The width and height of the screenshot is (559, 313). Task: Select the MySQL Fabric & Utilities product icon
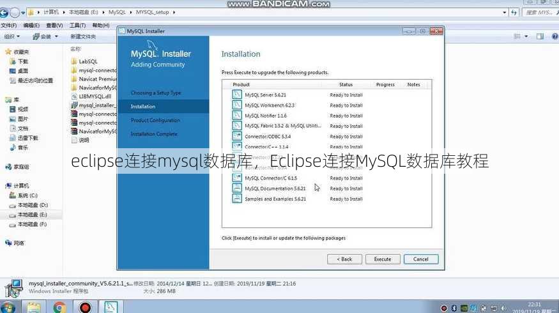[x=237, y=125]
